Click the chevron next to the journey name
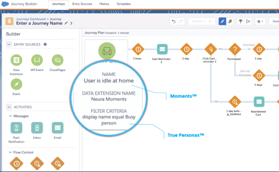Image resolution: width=279 pixels, height=172 pixels. (71, 23)
